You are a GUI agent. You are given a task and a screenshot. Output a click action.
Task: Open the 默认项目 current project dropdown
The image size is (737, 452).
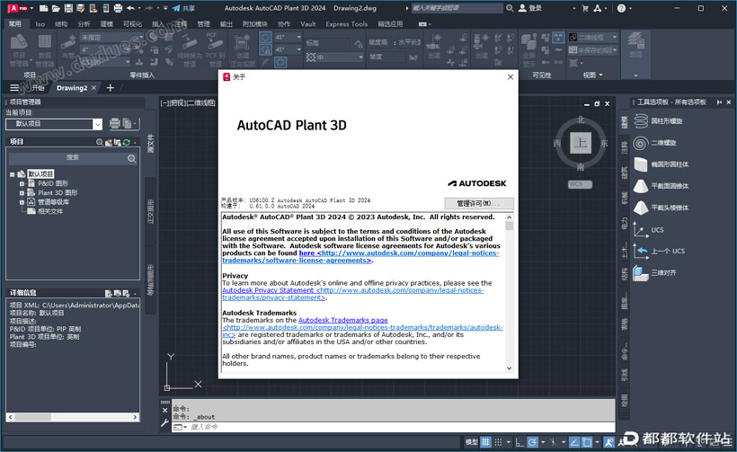pos(54,124)
